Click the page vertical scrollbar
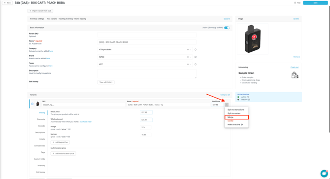The height and width of the screenshot is (179, 330). [329, 70]
